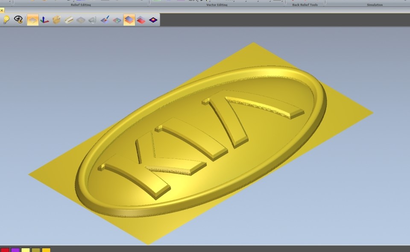Pick the purple colour swatch
The width and height of the screenshot is (410, 252).
click(x=15, y=250)
